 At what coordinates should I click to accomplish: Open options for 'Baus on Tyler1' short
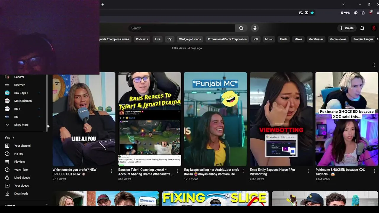point(177,171)
